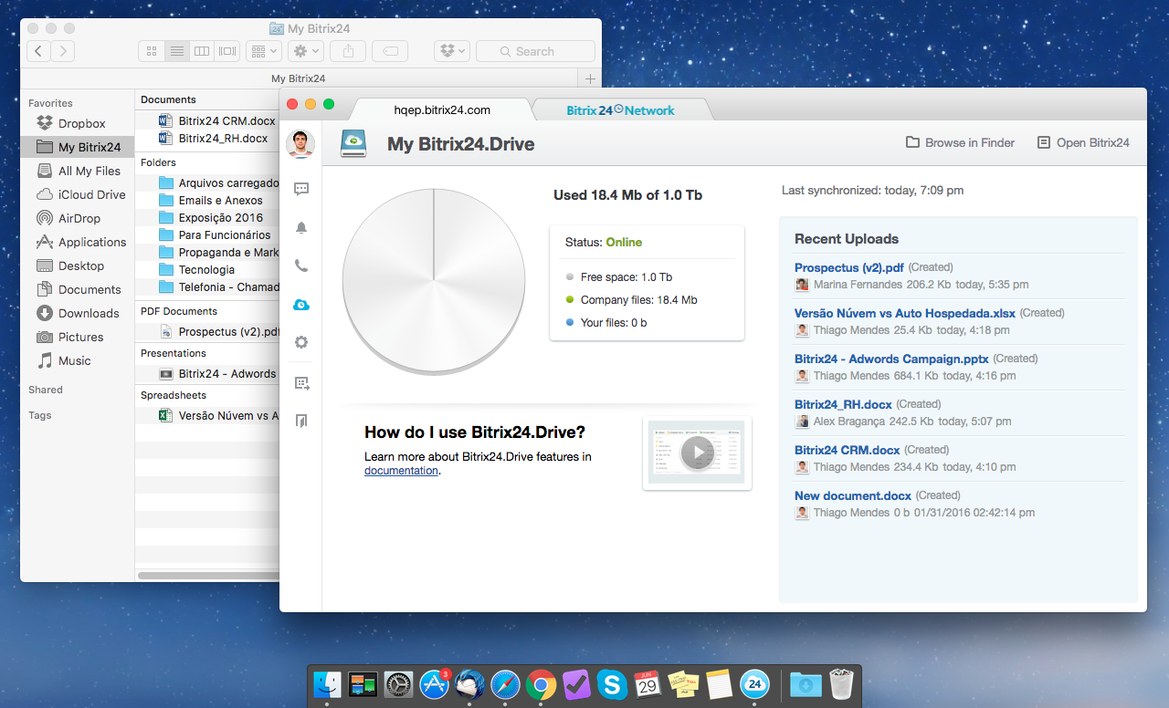Open the Finder action gear dropdown

click(x=306, y=51)
